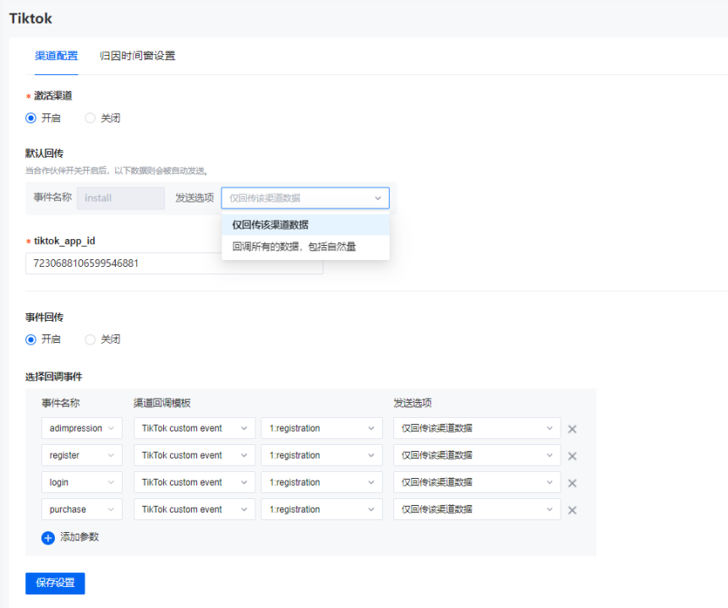Open the login event name dropdown

[x=82, y=482]
